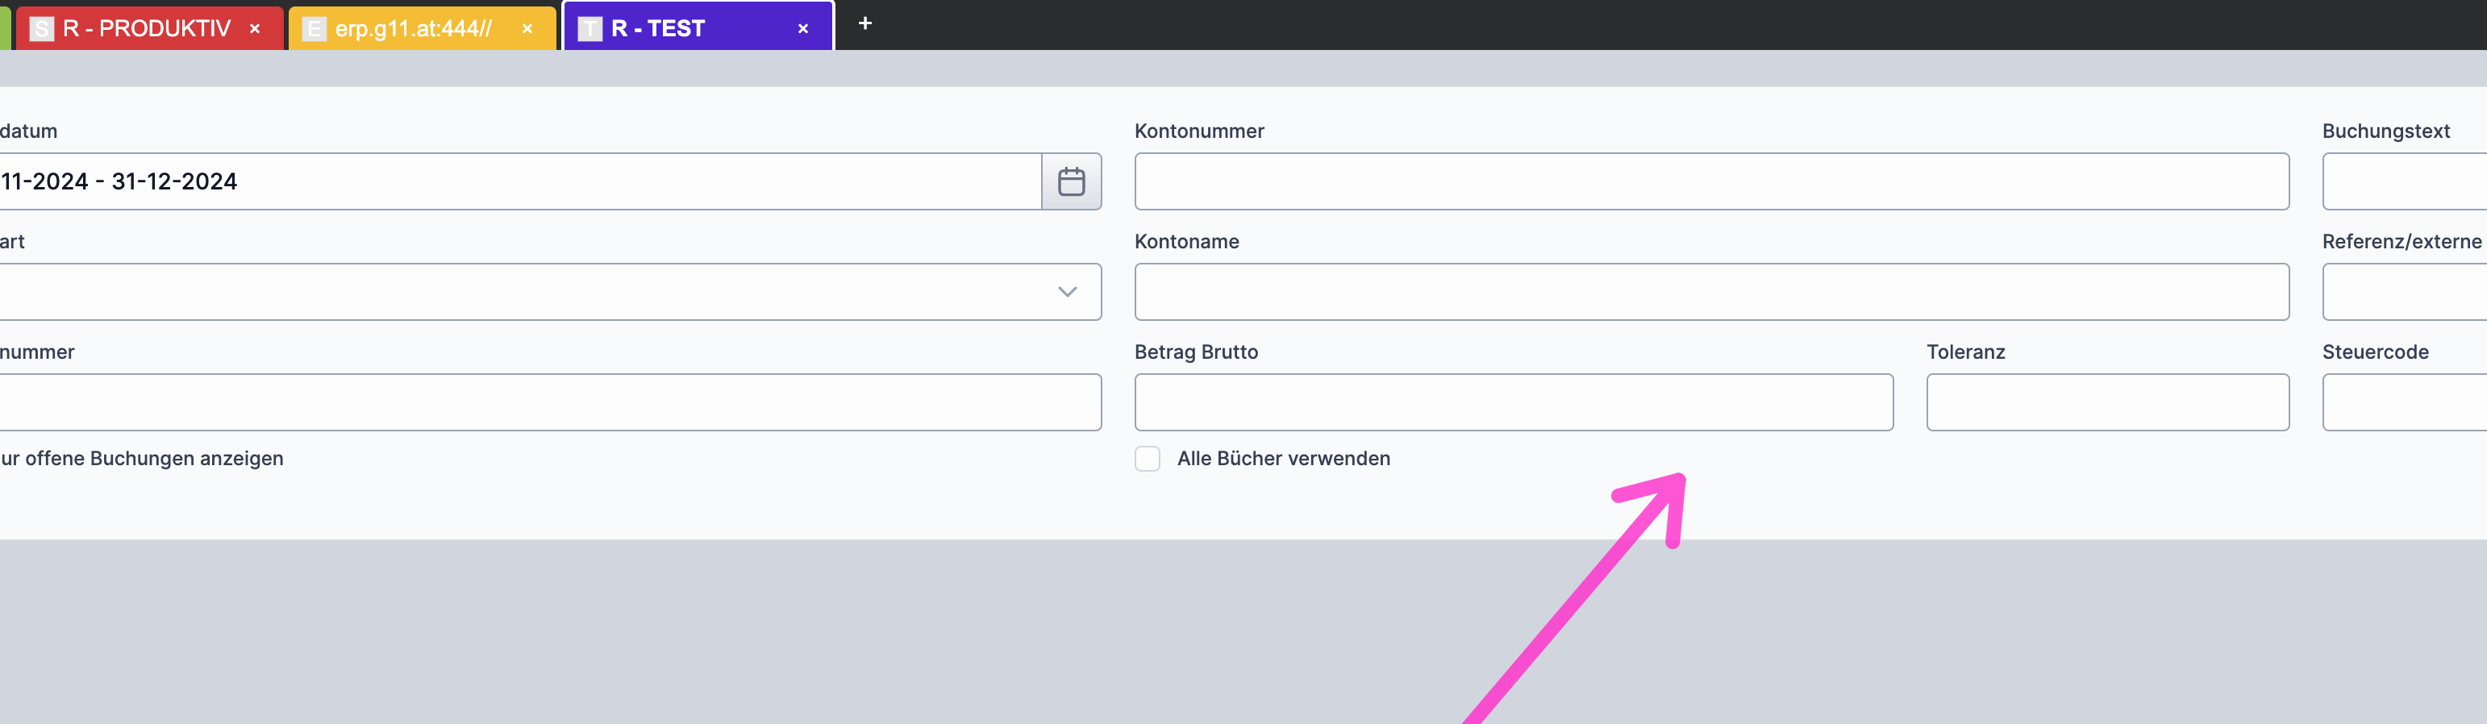This screenshot has height=724, width=2487.
Task: Focus the Kontonummer input field
Action: [x=1710, y=181]
